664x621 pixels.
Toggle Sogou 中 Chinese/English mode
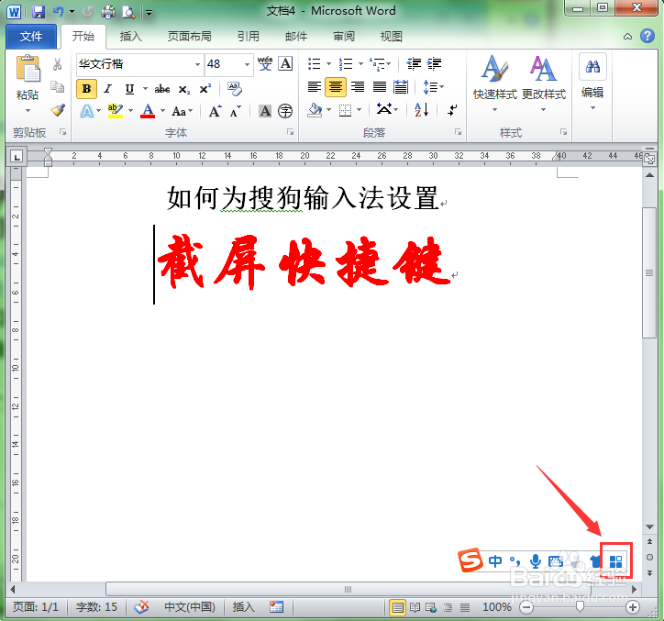(x=495, y=561)
